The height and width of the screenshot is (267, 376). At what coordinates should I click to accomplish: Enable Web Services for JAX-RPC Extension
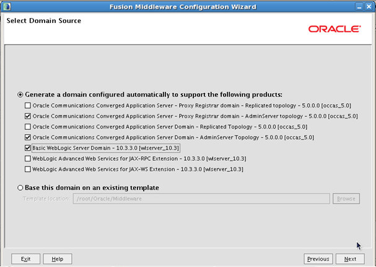point(27,158)
